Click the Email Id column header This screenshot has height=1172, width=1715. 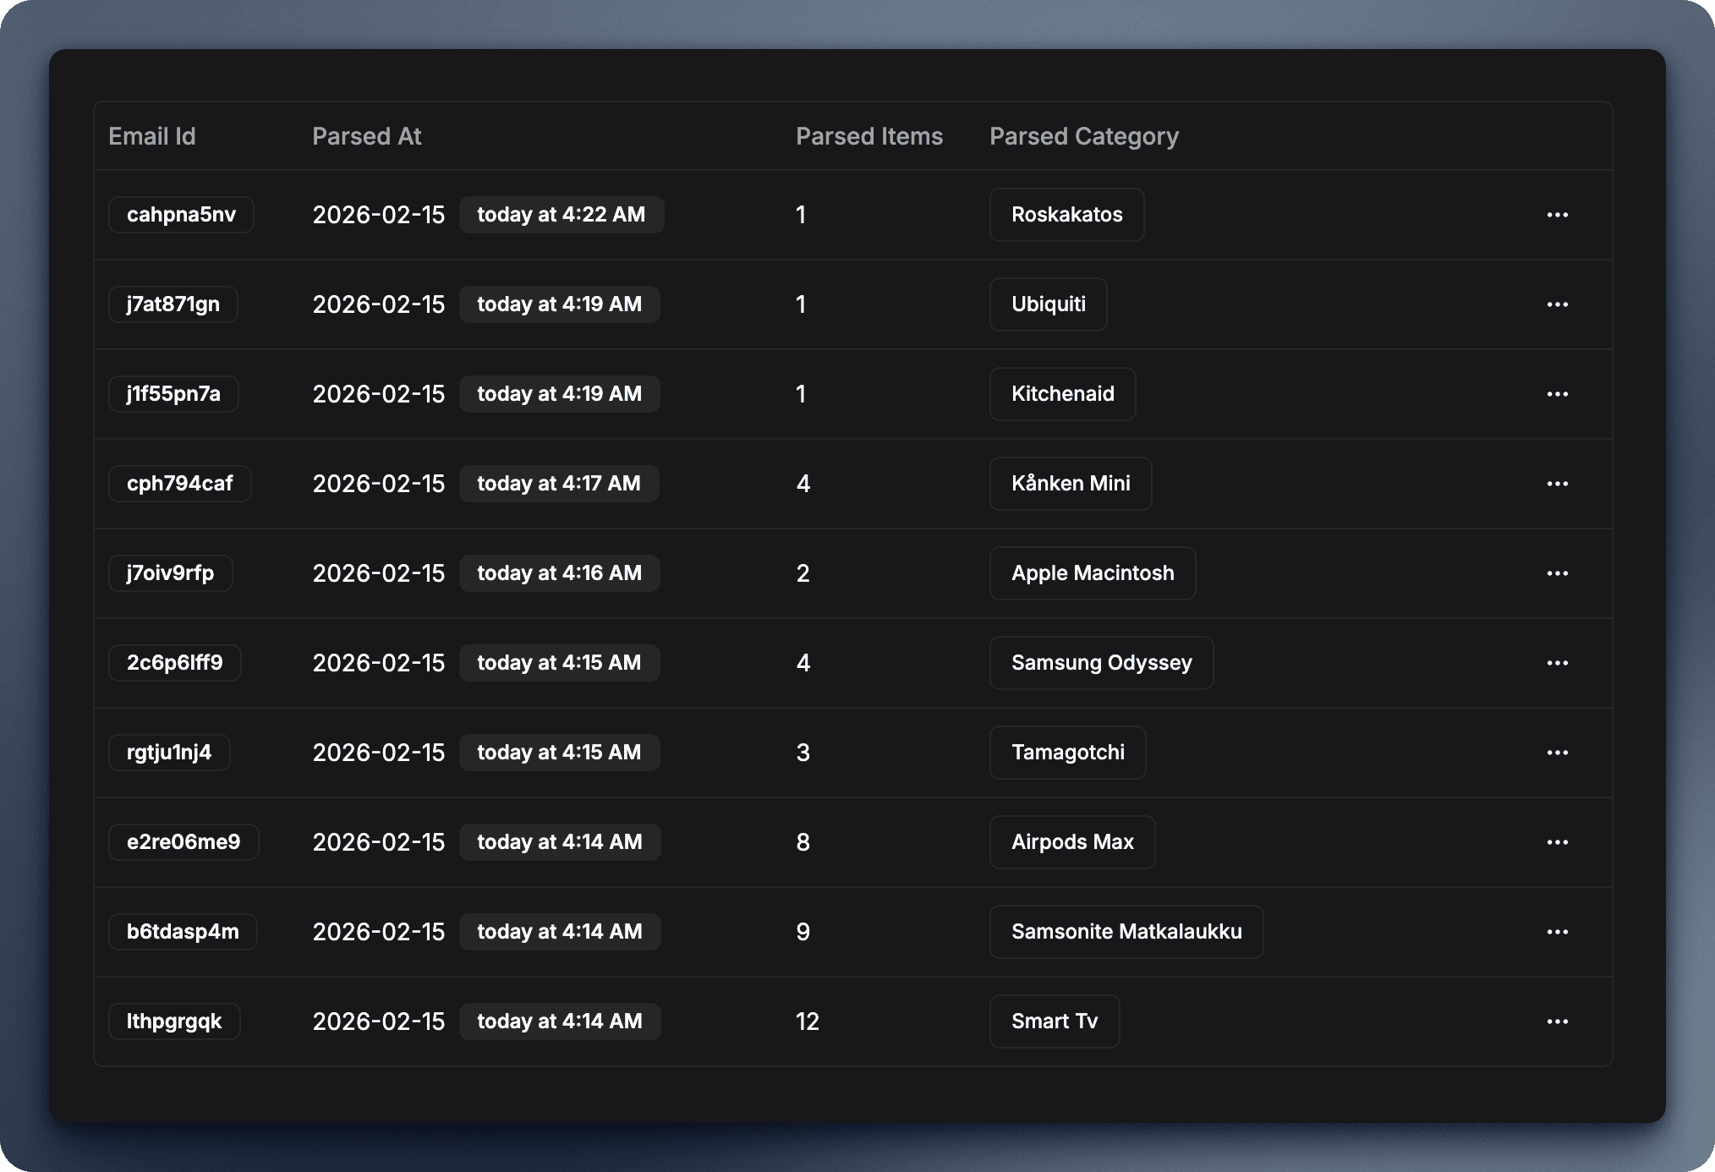pyautogui.click(x=152, y=136)
